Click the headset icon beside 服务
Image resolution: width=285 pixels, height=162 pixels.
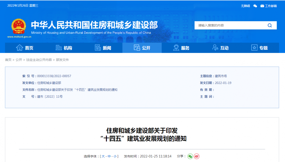coord(176,48)
